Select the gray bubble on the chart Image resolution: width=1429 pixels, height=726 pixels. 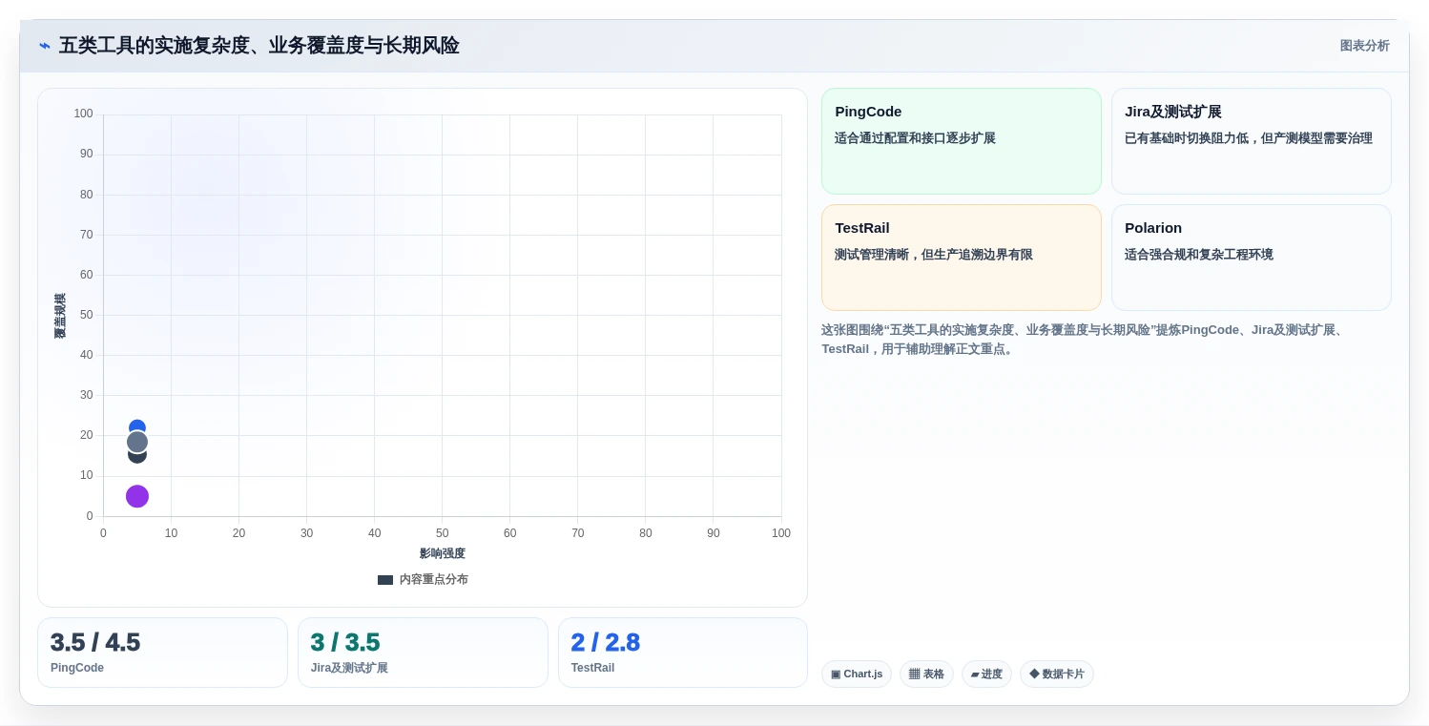(137, 442)
